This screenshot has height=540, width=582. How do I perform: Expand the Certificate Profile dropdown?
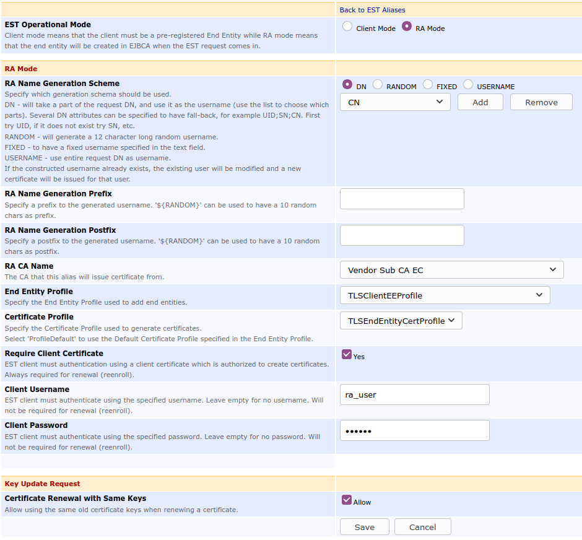coord(401,321)
